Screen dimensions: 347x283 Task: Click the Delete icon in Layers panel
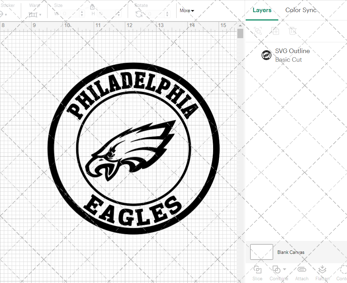point(293,31)
